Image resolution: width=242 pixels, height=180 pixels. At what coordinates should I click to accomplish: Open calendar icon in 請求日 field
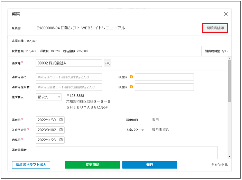pos(61,120)
